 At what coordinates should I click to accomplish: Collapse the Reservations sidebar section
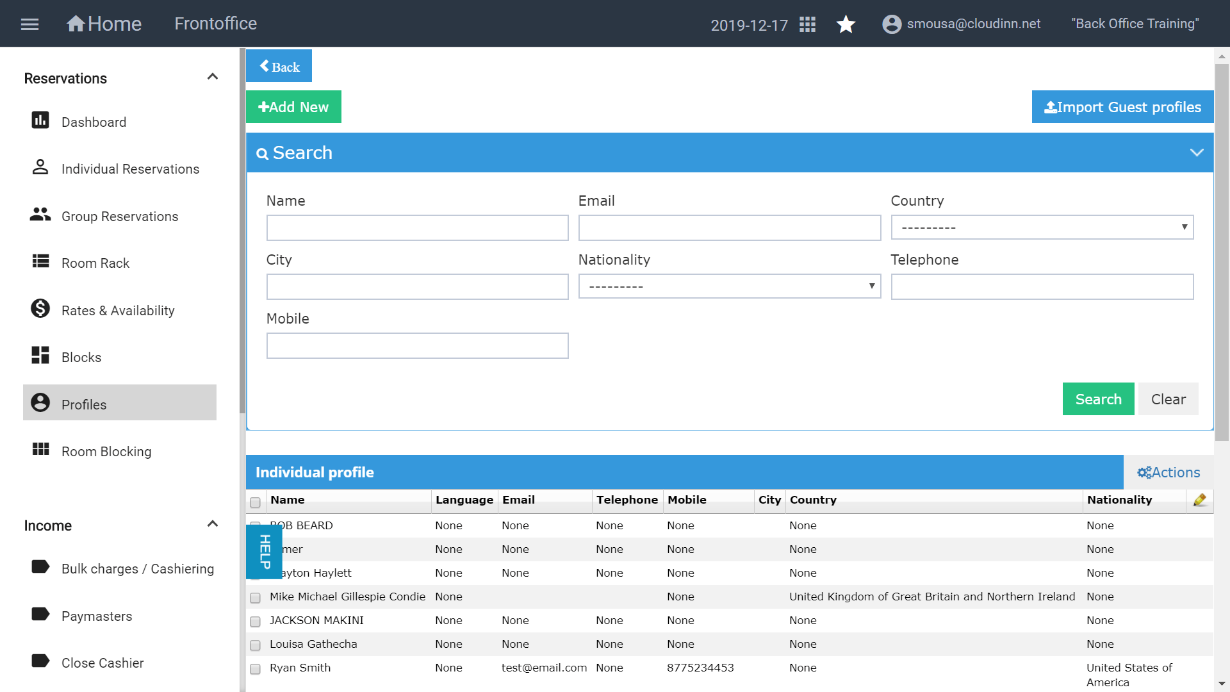pos(213,77)
